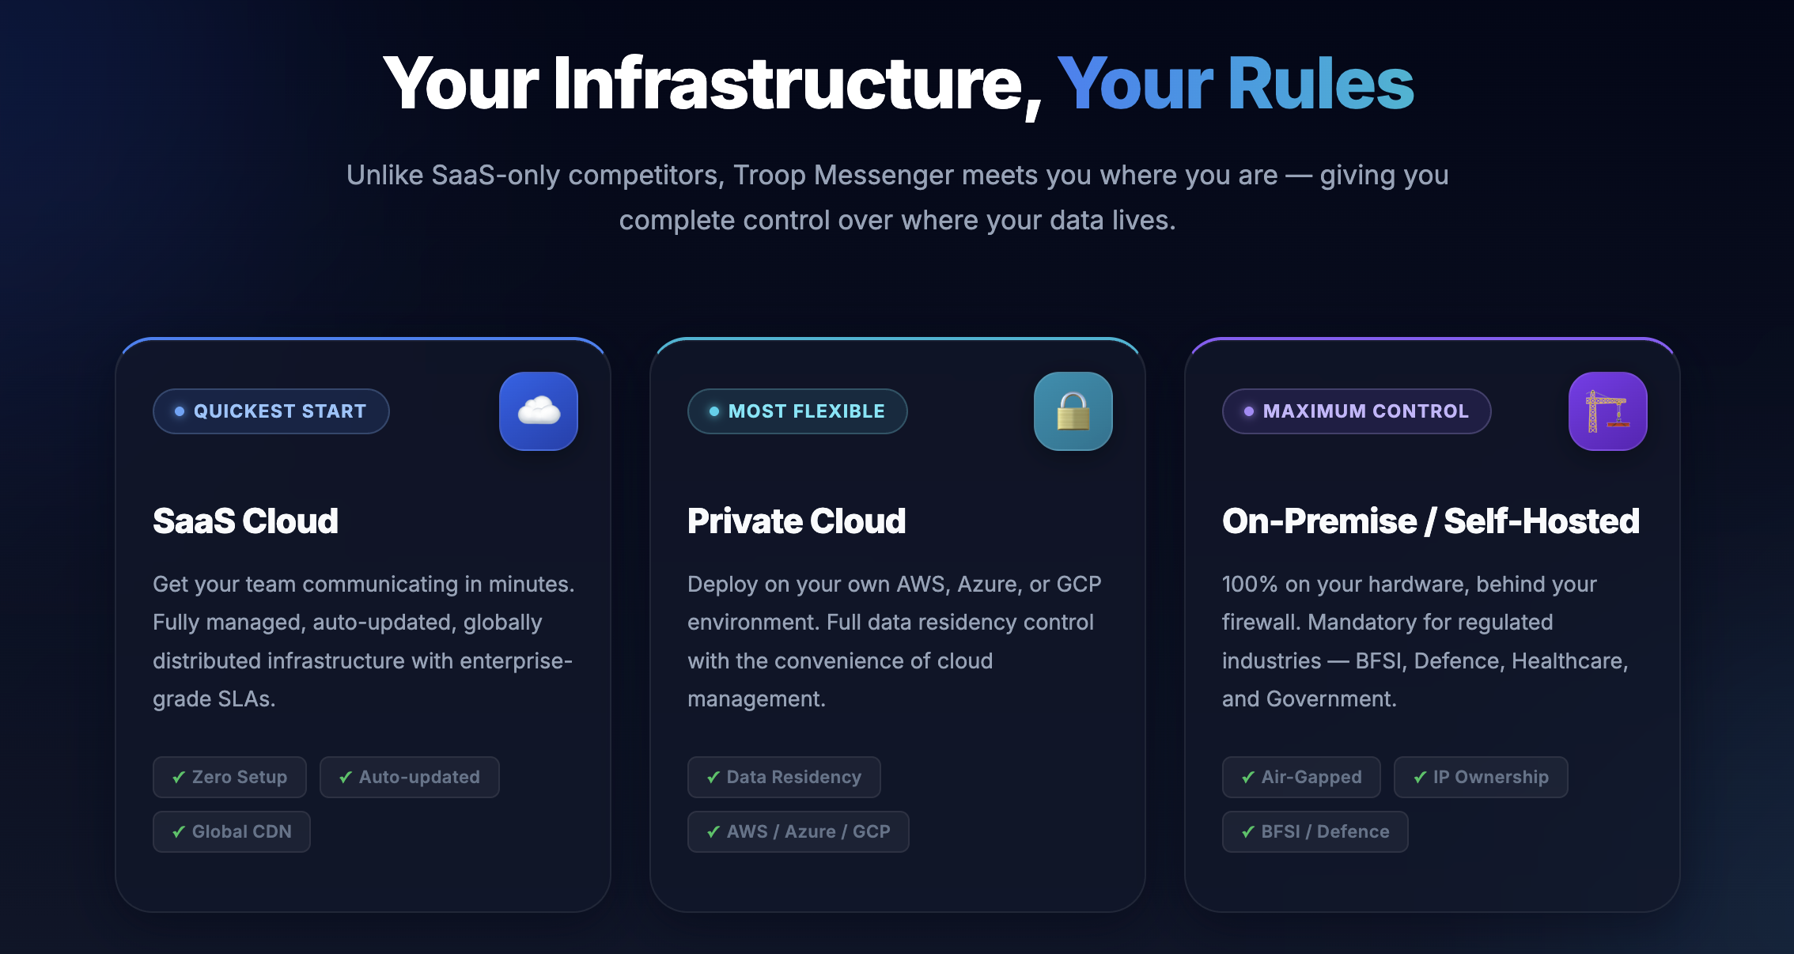Click the Global CDN feature tag

point(232,831)
